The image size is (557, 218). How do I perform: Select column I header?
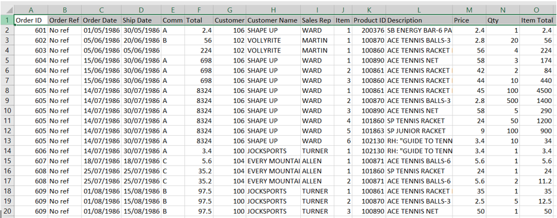pos(317,10)
